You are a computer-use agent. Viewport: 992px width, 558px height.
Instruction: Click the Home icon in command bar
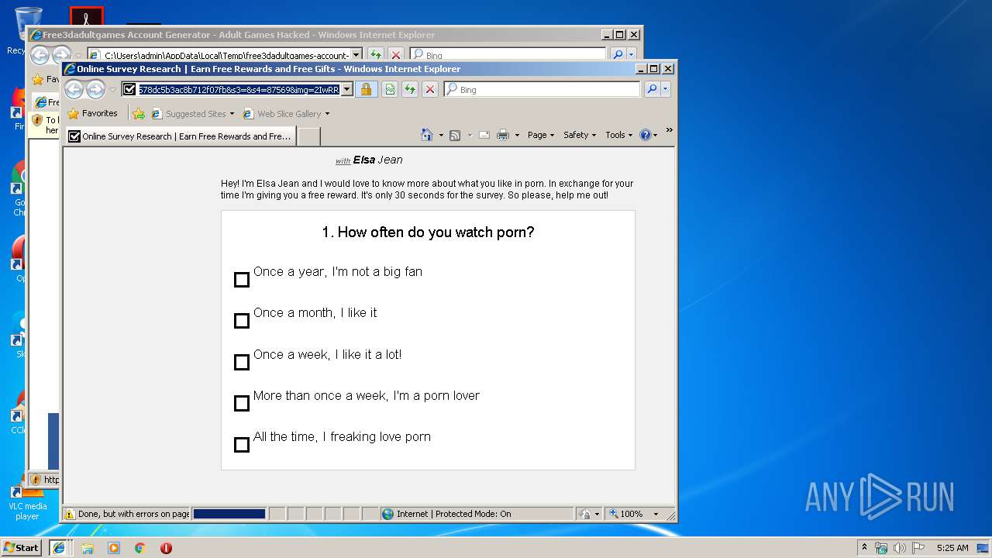tap(426, 135)
